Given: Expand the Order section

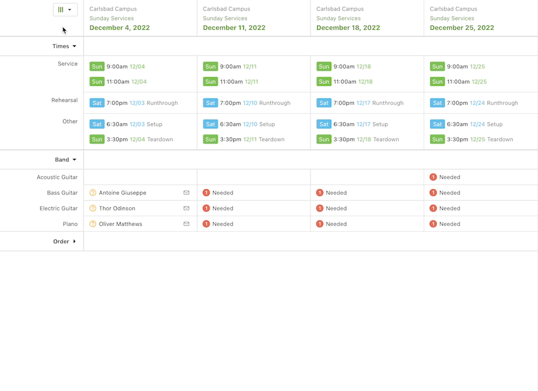Looking at the screenshot, I should 64,241.
